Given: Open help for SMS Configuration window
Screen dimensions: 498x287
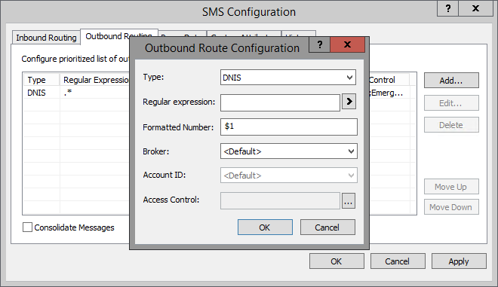Looking at the screenshot, I should tap(447, 8).
